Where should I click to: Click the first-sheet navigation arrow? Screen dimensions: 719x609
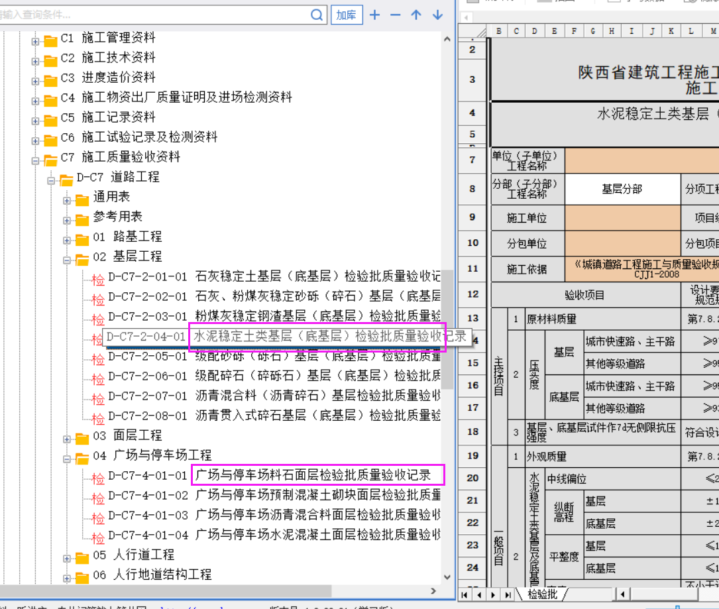pyautogui.click(x=465, y=595)
